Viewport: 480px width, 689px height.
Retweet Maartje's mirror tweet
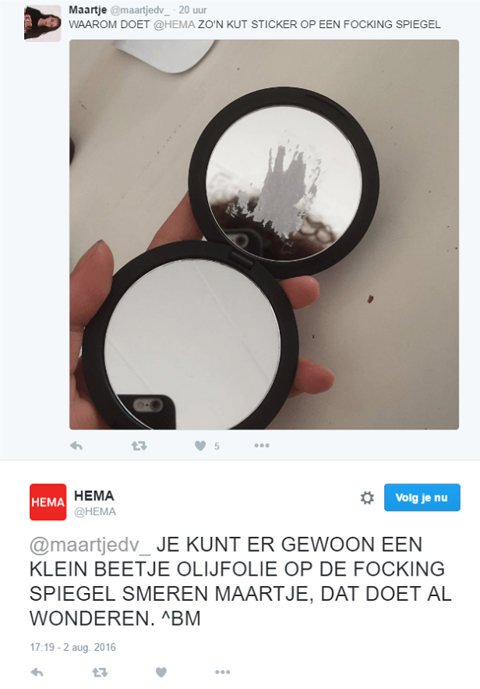(x=139, y=446)
